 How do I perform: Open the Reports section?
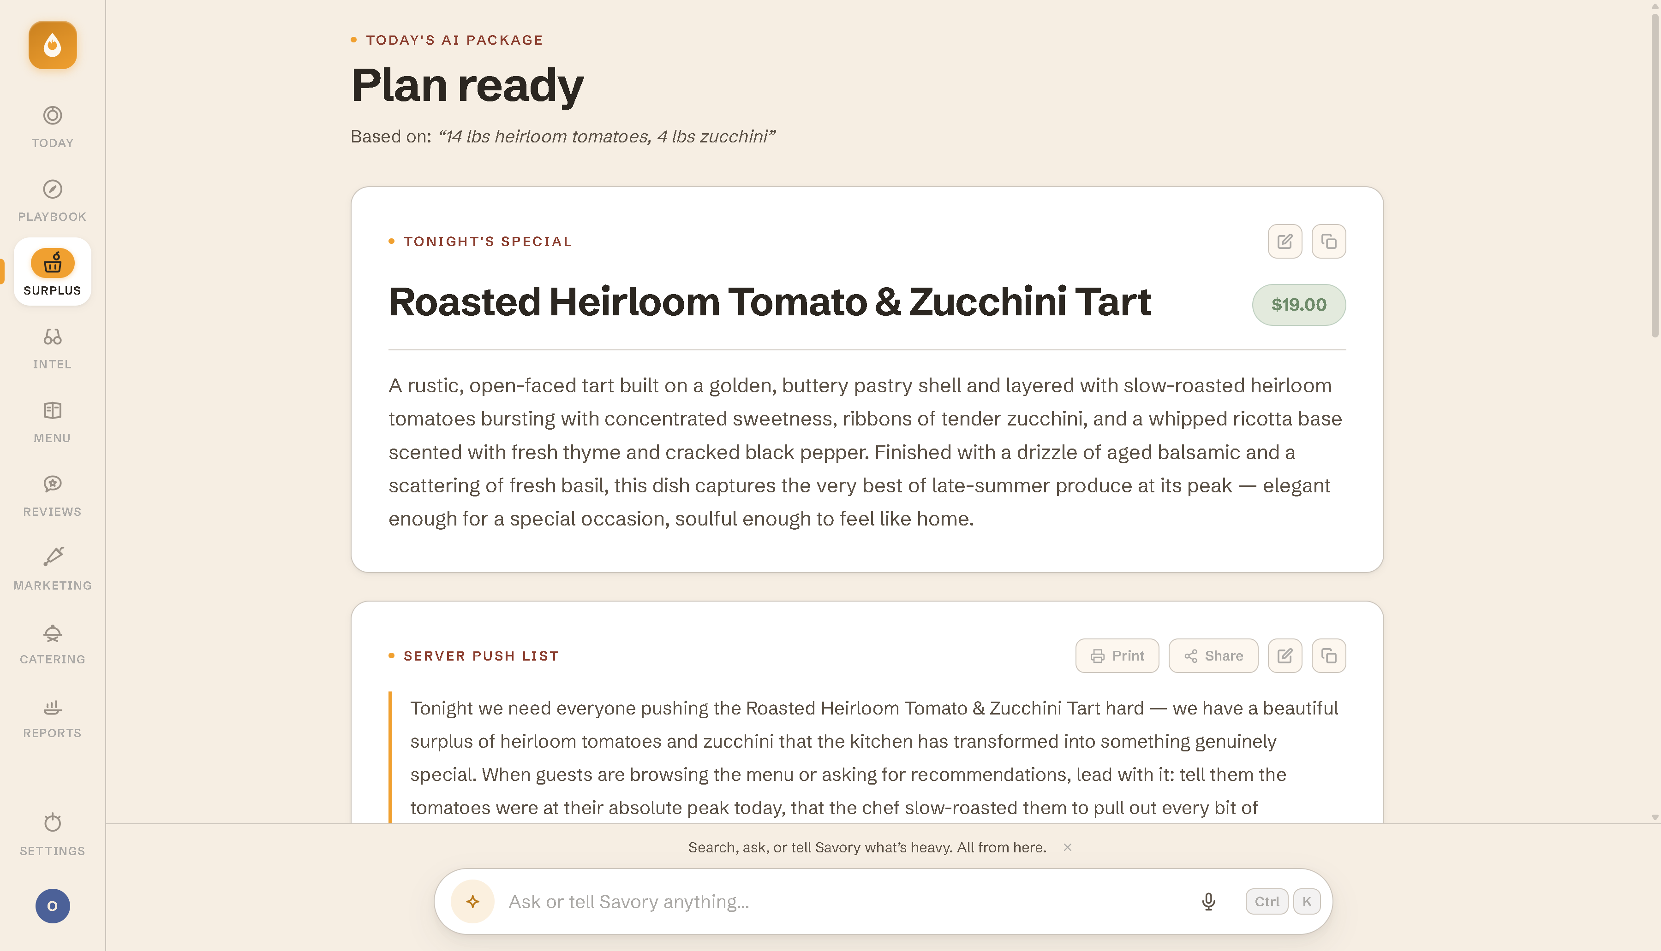pyautogui.click(x=52, y=717)
